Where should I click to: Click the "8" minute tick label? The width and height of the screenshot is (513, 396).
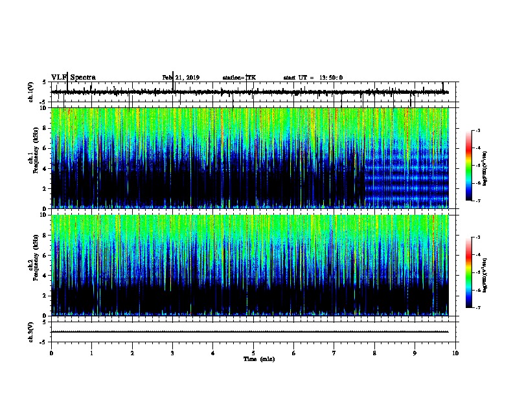click(x=374, y=353)
